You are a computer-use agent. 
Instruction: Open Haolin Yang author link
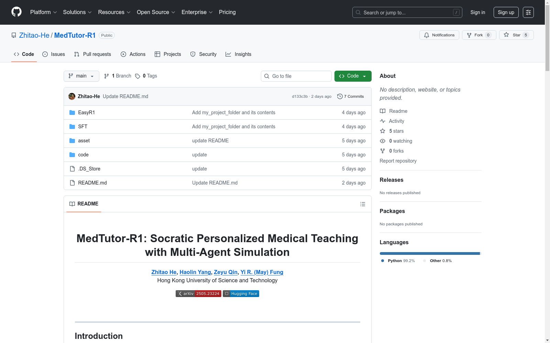tap(195, 272)
